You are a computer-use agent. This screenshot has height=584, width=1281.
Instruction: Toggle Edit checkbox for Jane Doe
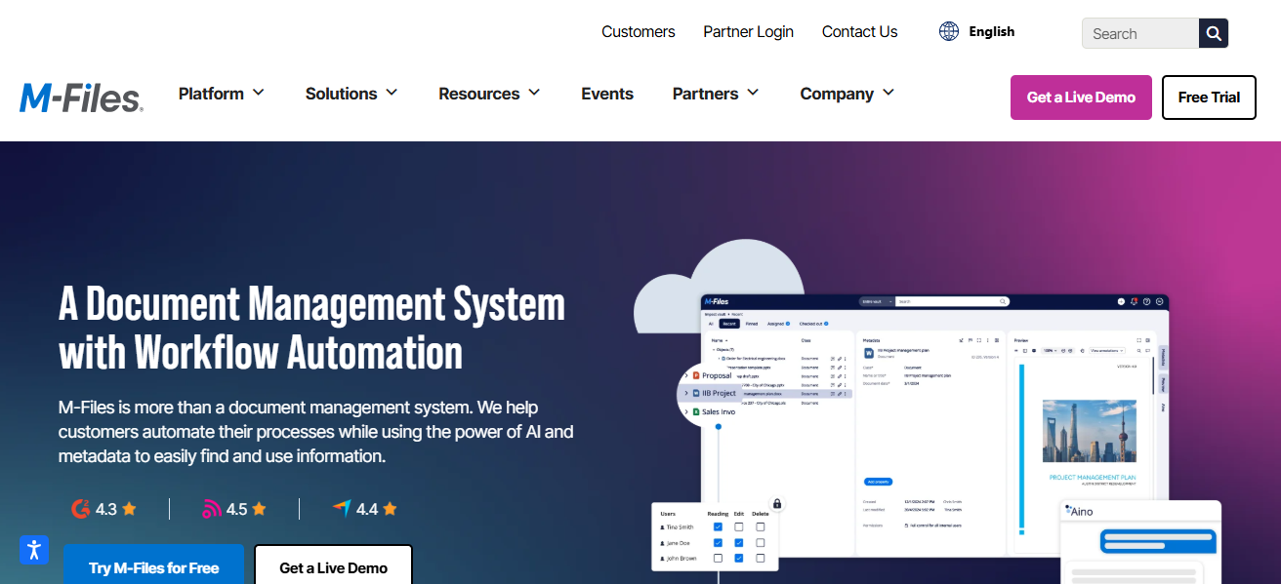click(x=739, y=542)
